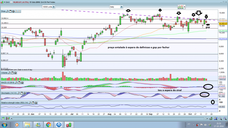Maximize the RSI panel window icon
Viewport: 228px width, 128px height.
(33, 103)
